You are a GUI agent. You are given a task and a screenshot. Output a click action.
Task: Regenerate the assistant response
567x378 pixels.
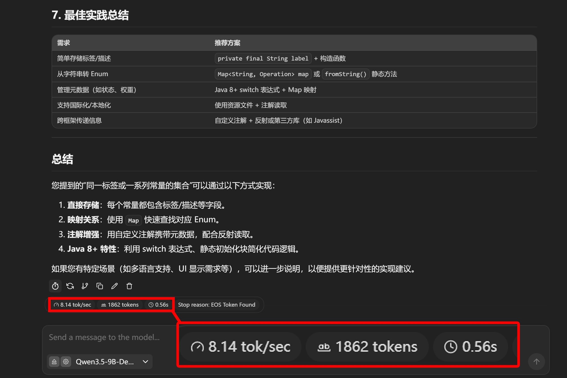[70, 286]
